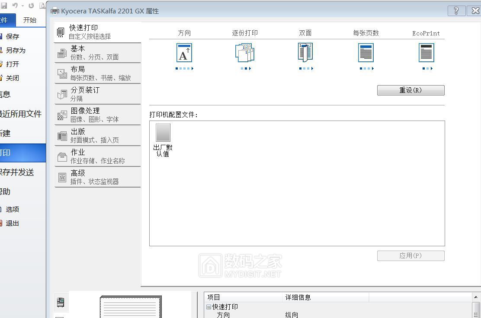481x318 pixels.
Task: Click the help question mark button
Action: [x=456, y=11]
